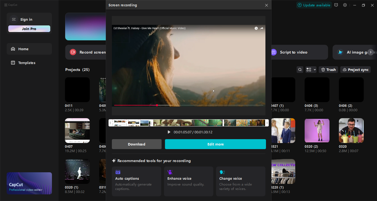Click the Record screen option
This screenshot has width=377, height=201.
[86, 52]
